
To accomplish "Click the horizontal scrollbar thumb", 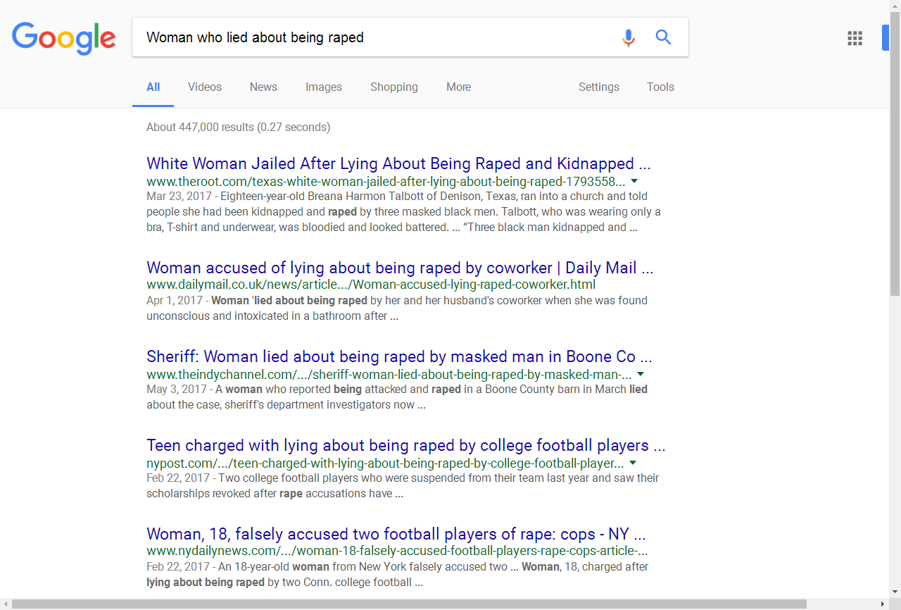I will click(x=409, y=604).
